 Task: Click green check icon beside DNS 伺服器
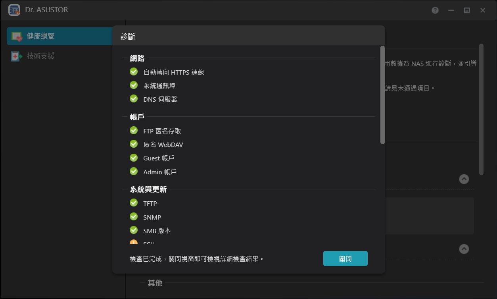pos(134,99)
